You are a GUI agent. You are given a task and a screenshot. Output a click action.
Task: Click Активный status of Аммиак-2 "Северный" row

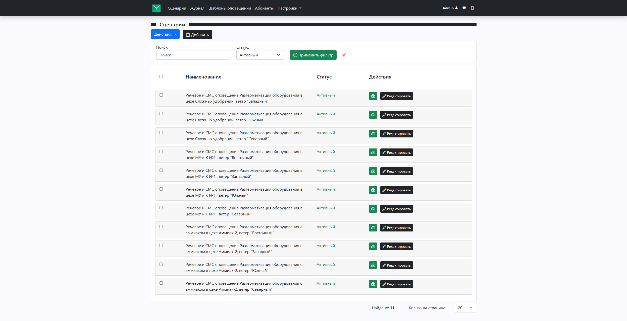click(x=326, y=283)
